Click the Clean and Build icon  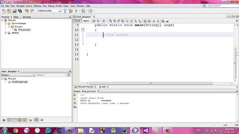coord(71,11)
